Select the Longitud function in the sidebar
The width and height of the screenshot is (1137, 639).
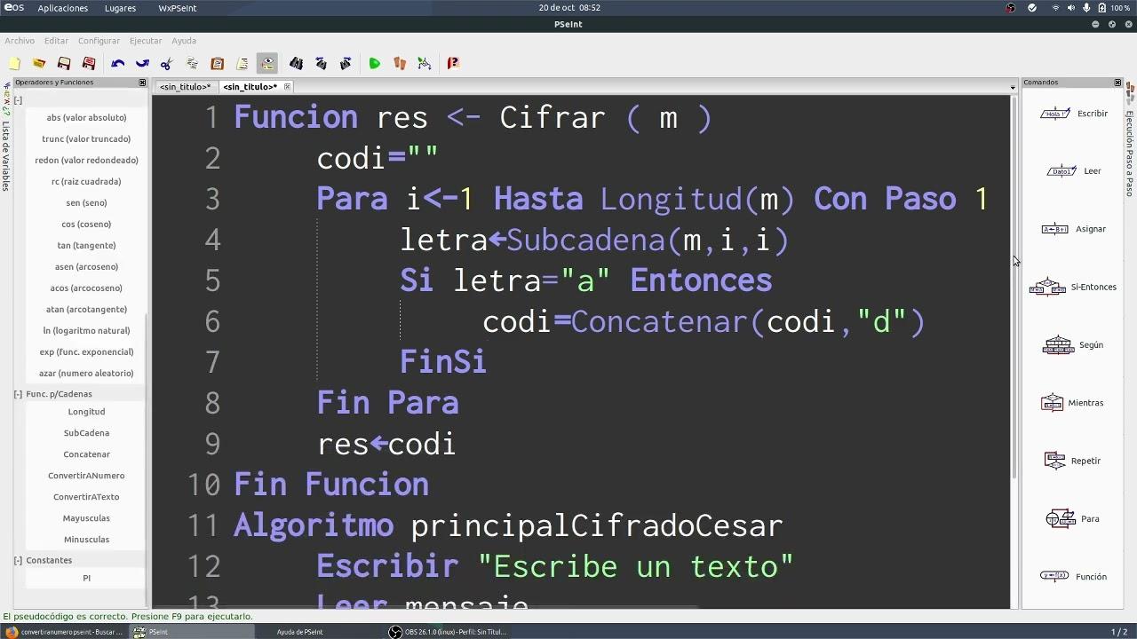click(x=86, y=411)
